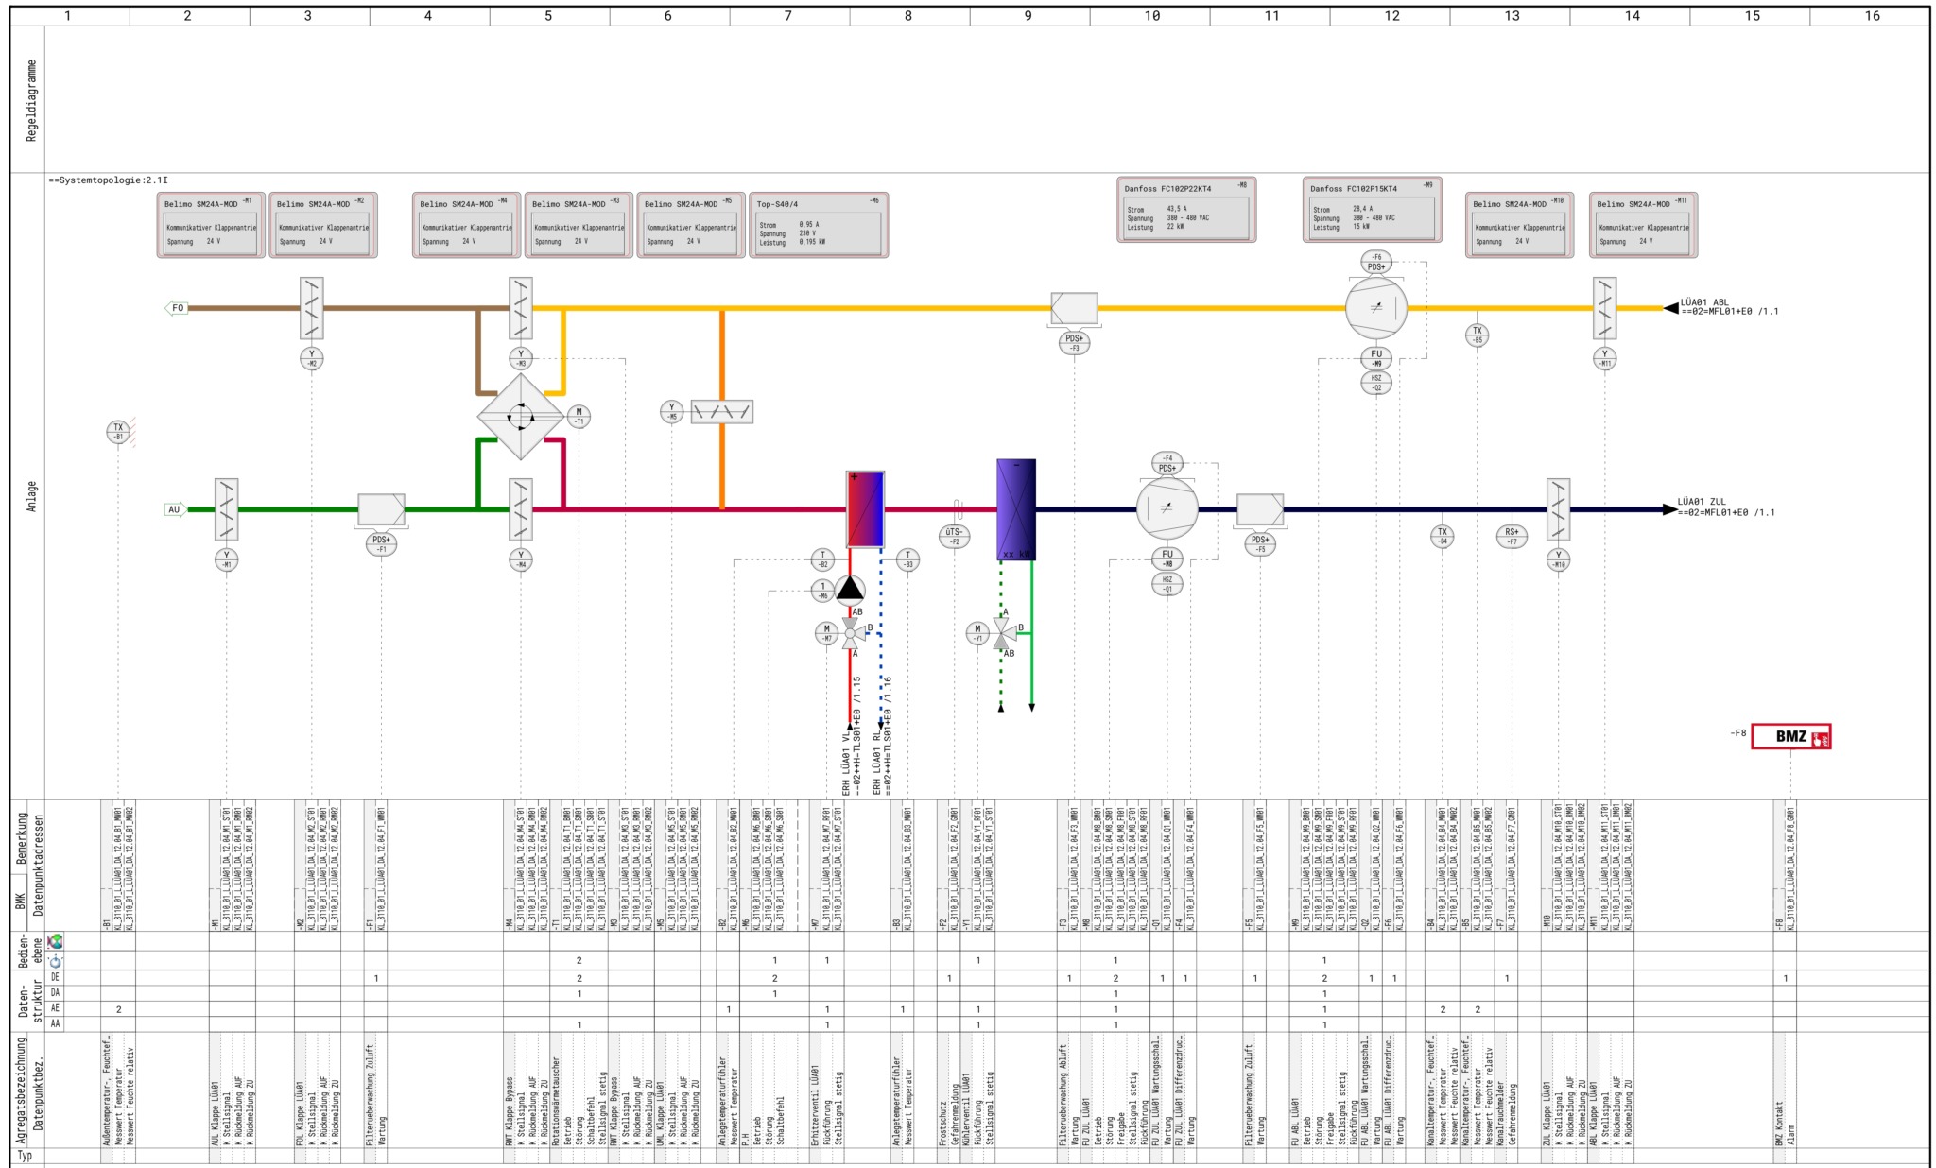Screen dimensions: 1936x1168
Task: Click the Bedien-ebene globe icon
Action: pos(56,942)
